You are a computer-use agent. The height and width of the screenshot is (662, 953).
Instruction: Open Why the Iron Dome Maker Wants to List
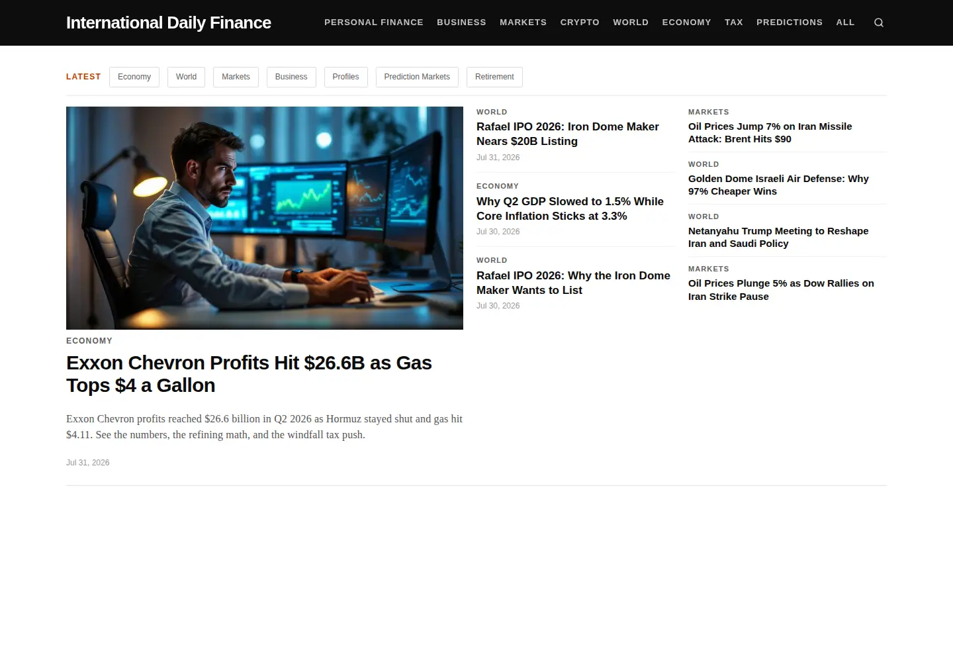click(x=573, y=283)
